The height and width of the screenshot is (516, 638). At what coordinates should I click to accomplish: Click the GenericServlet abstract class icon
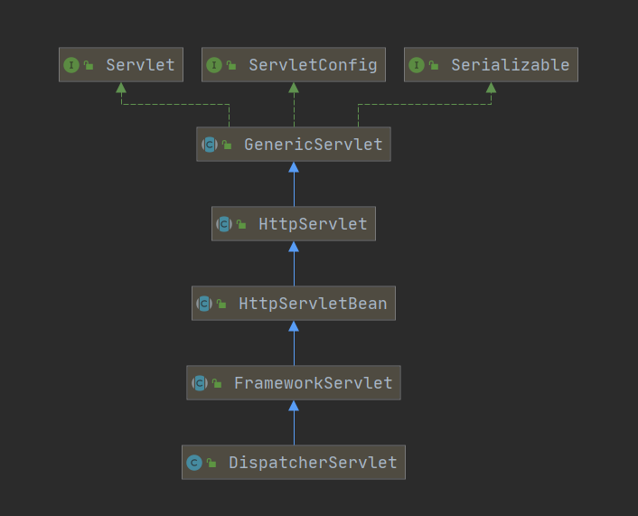(210, 145)
